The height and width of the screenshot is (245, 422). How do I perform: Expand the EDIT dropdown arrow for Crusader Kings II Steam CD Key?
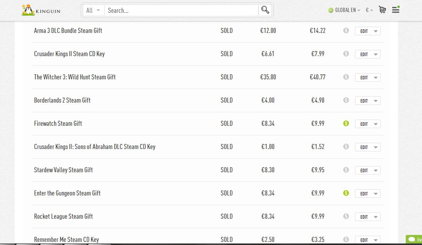[x=376, y=54]
